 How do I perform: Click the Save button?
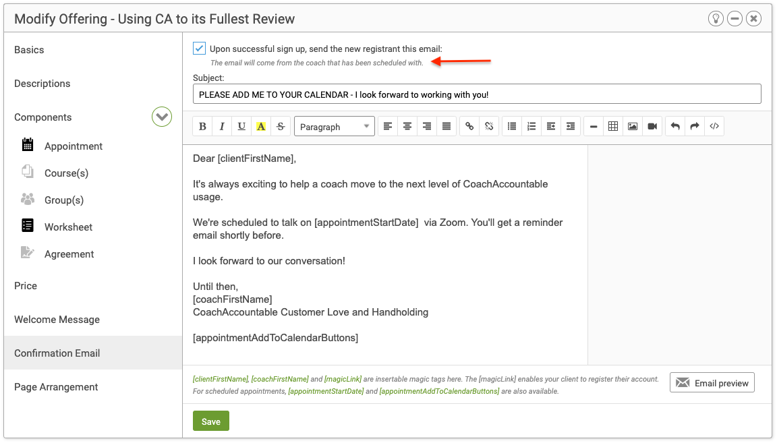pos(211,421)
